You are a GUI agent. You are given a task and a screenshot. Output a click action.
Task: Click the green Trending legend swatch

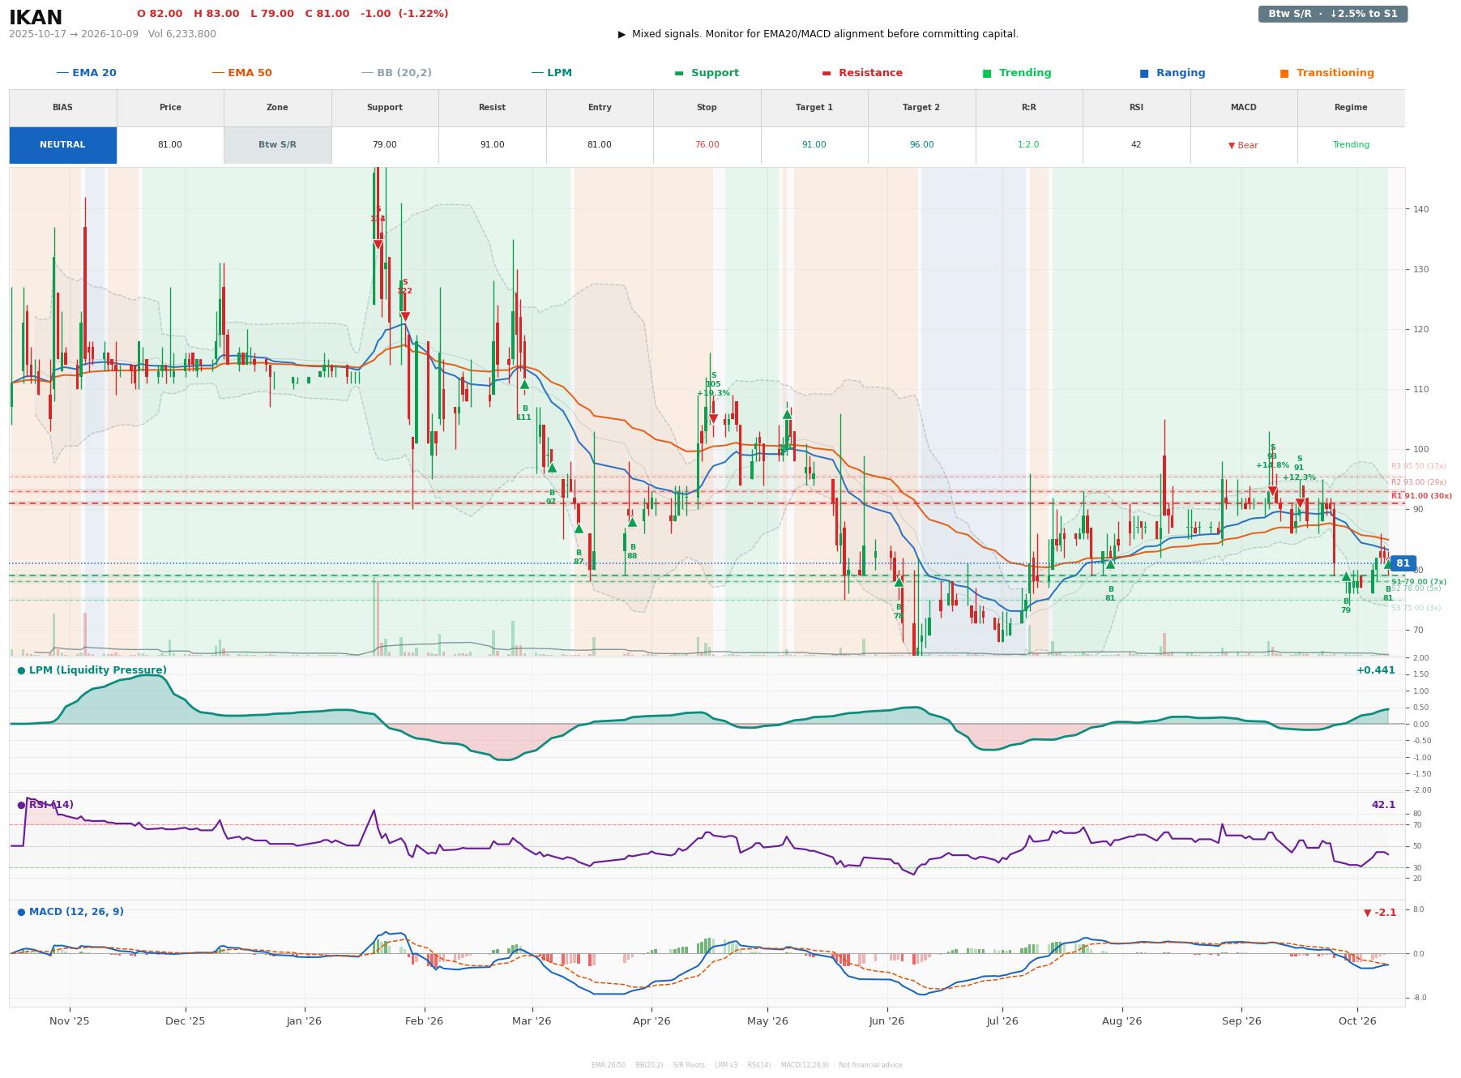coord(987,73)
